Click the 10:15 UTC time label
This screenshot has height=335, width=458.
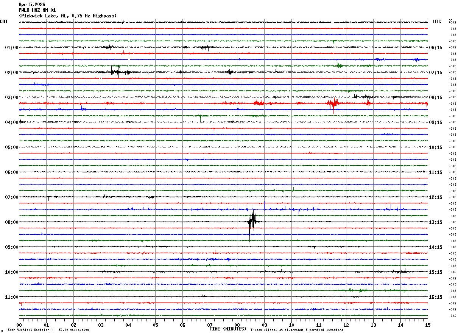point(436,147)
